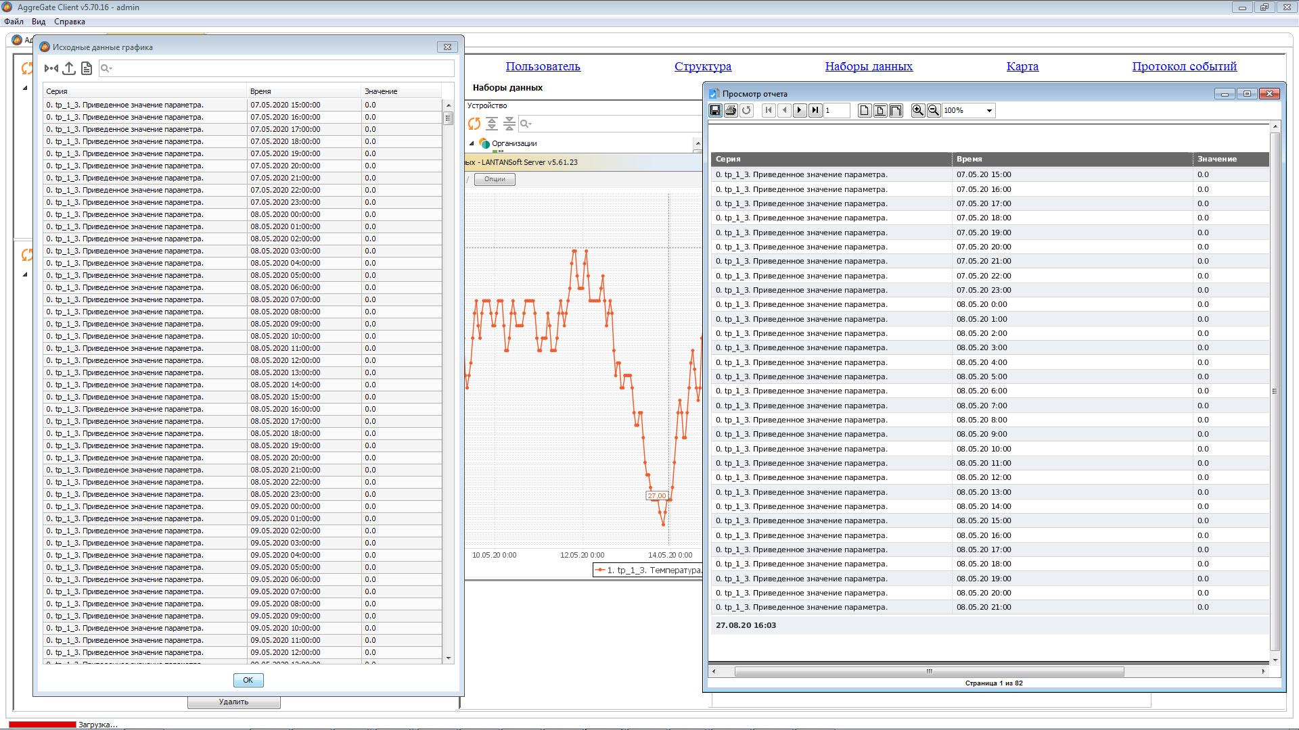Collapse the lower left panel tree arrow
This screenshot has height=730, width=1299.
coord(25,274)
